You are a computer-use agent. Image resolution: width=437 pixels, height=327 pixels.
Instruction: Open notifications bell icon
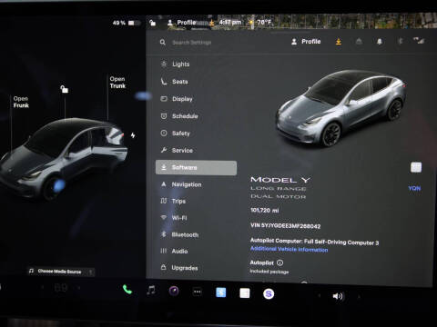point(380,42)
